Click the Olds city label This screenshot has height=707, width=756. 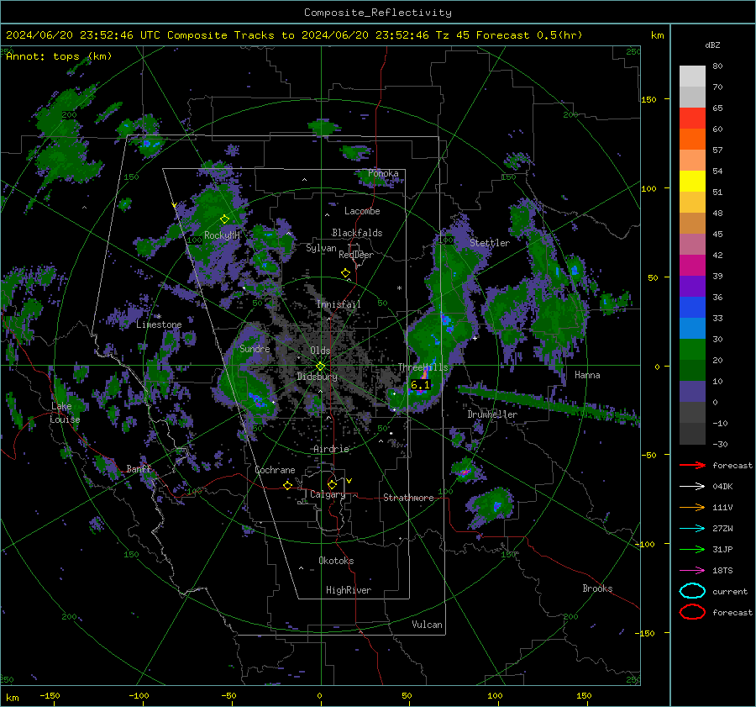pos(320,351)
